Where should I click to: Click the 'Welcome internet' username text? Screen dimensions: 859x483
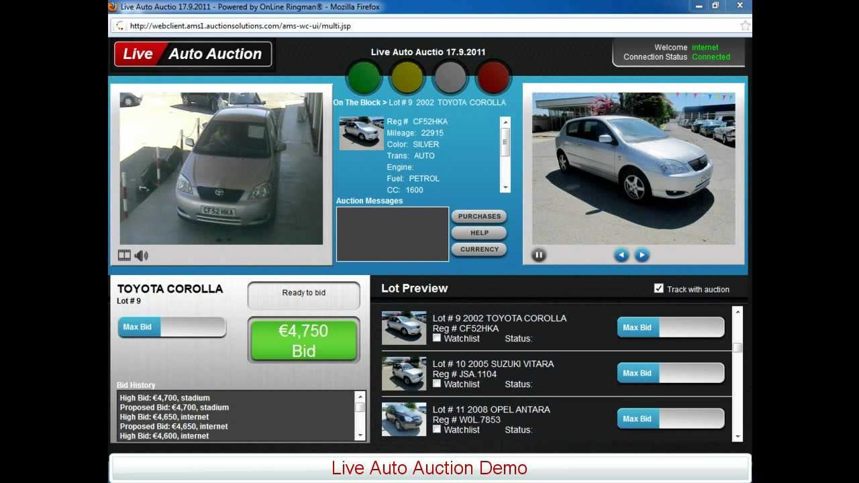[687, 48]
